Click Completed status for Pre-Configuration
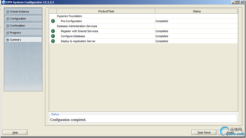This screenshot has width=246, height=138. point(161,21)
